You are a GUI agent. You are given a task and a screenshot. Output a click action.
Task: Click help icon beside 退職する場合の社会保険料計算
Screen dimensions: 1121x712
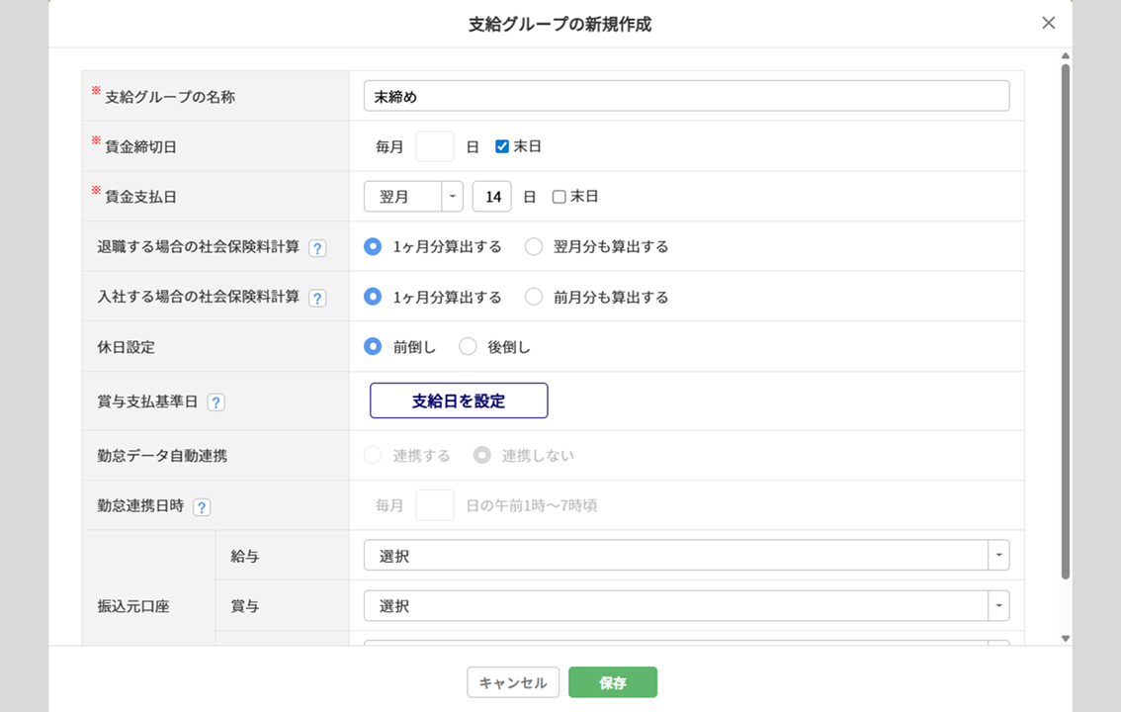[317, 248]
